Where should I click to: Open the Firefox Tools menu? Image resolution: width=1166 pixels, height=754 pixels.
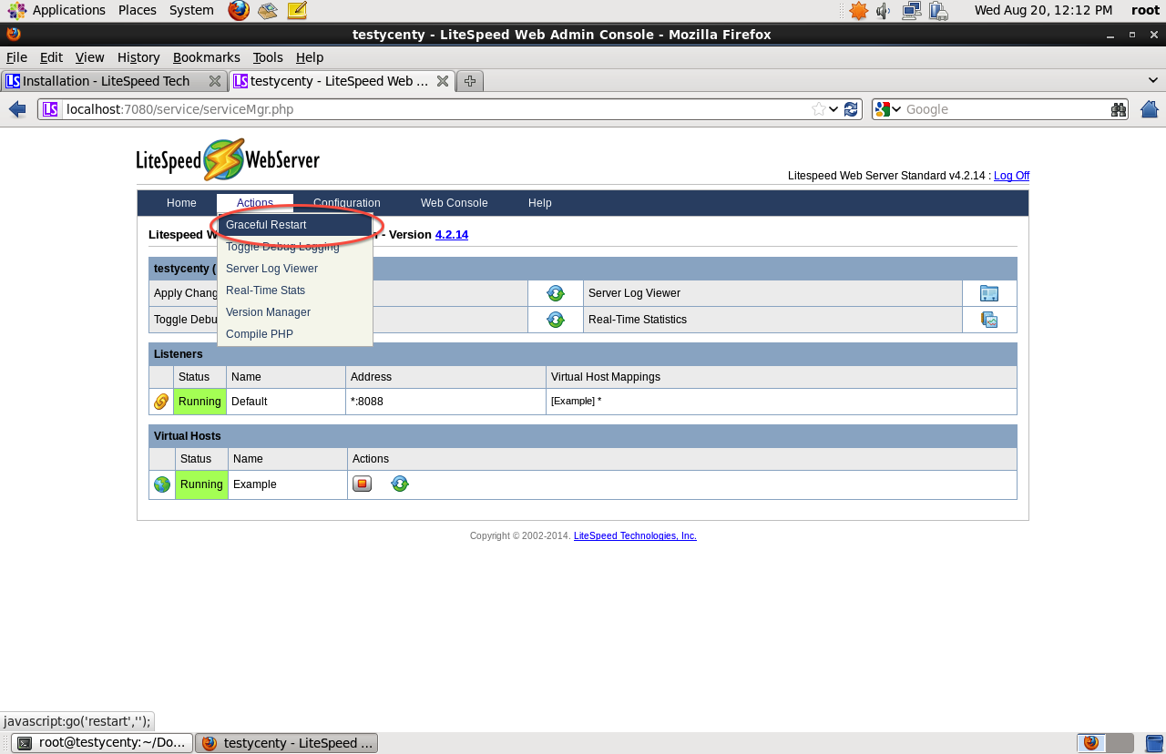coord(268,57)
